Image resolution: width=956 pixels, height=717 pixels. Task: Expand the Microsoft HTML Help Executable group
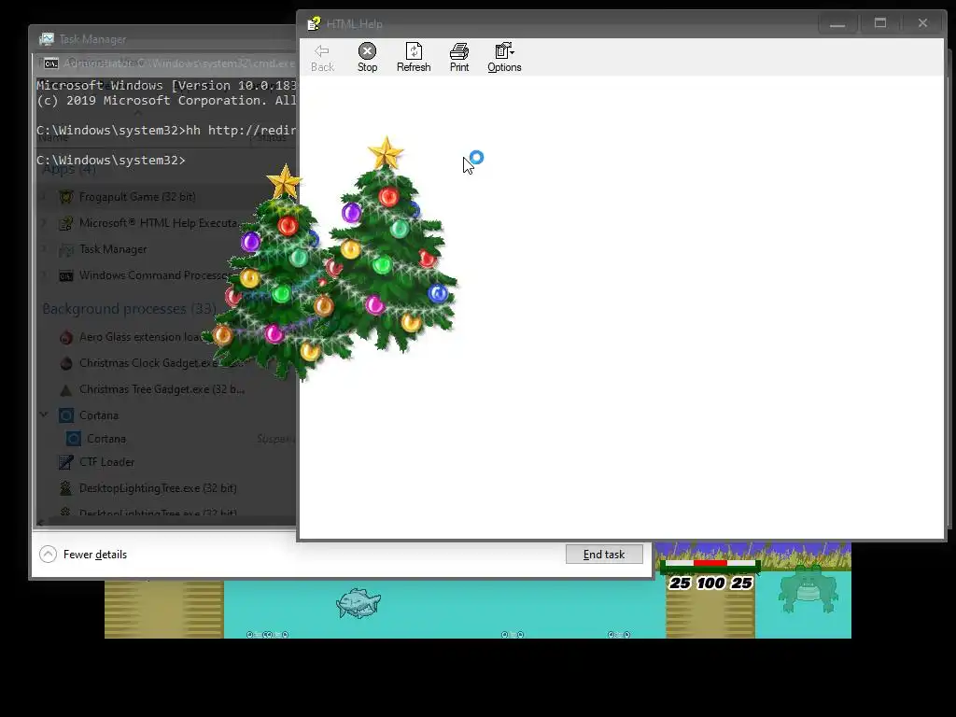coord(44,223)
